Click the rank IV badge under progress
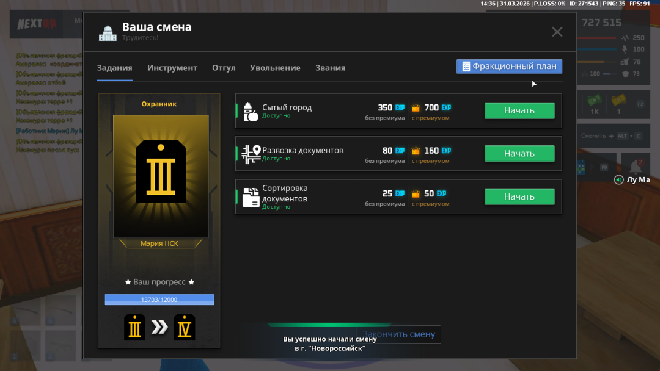Screen dimensions: 660x371 (x=184, y=328)
